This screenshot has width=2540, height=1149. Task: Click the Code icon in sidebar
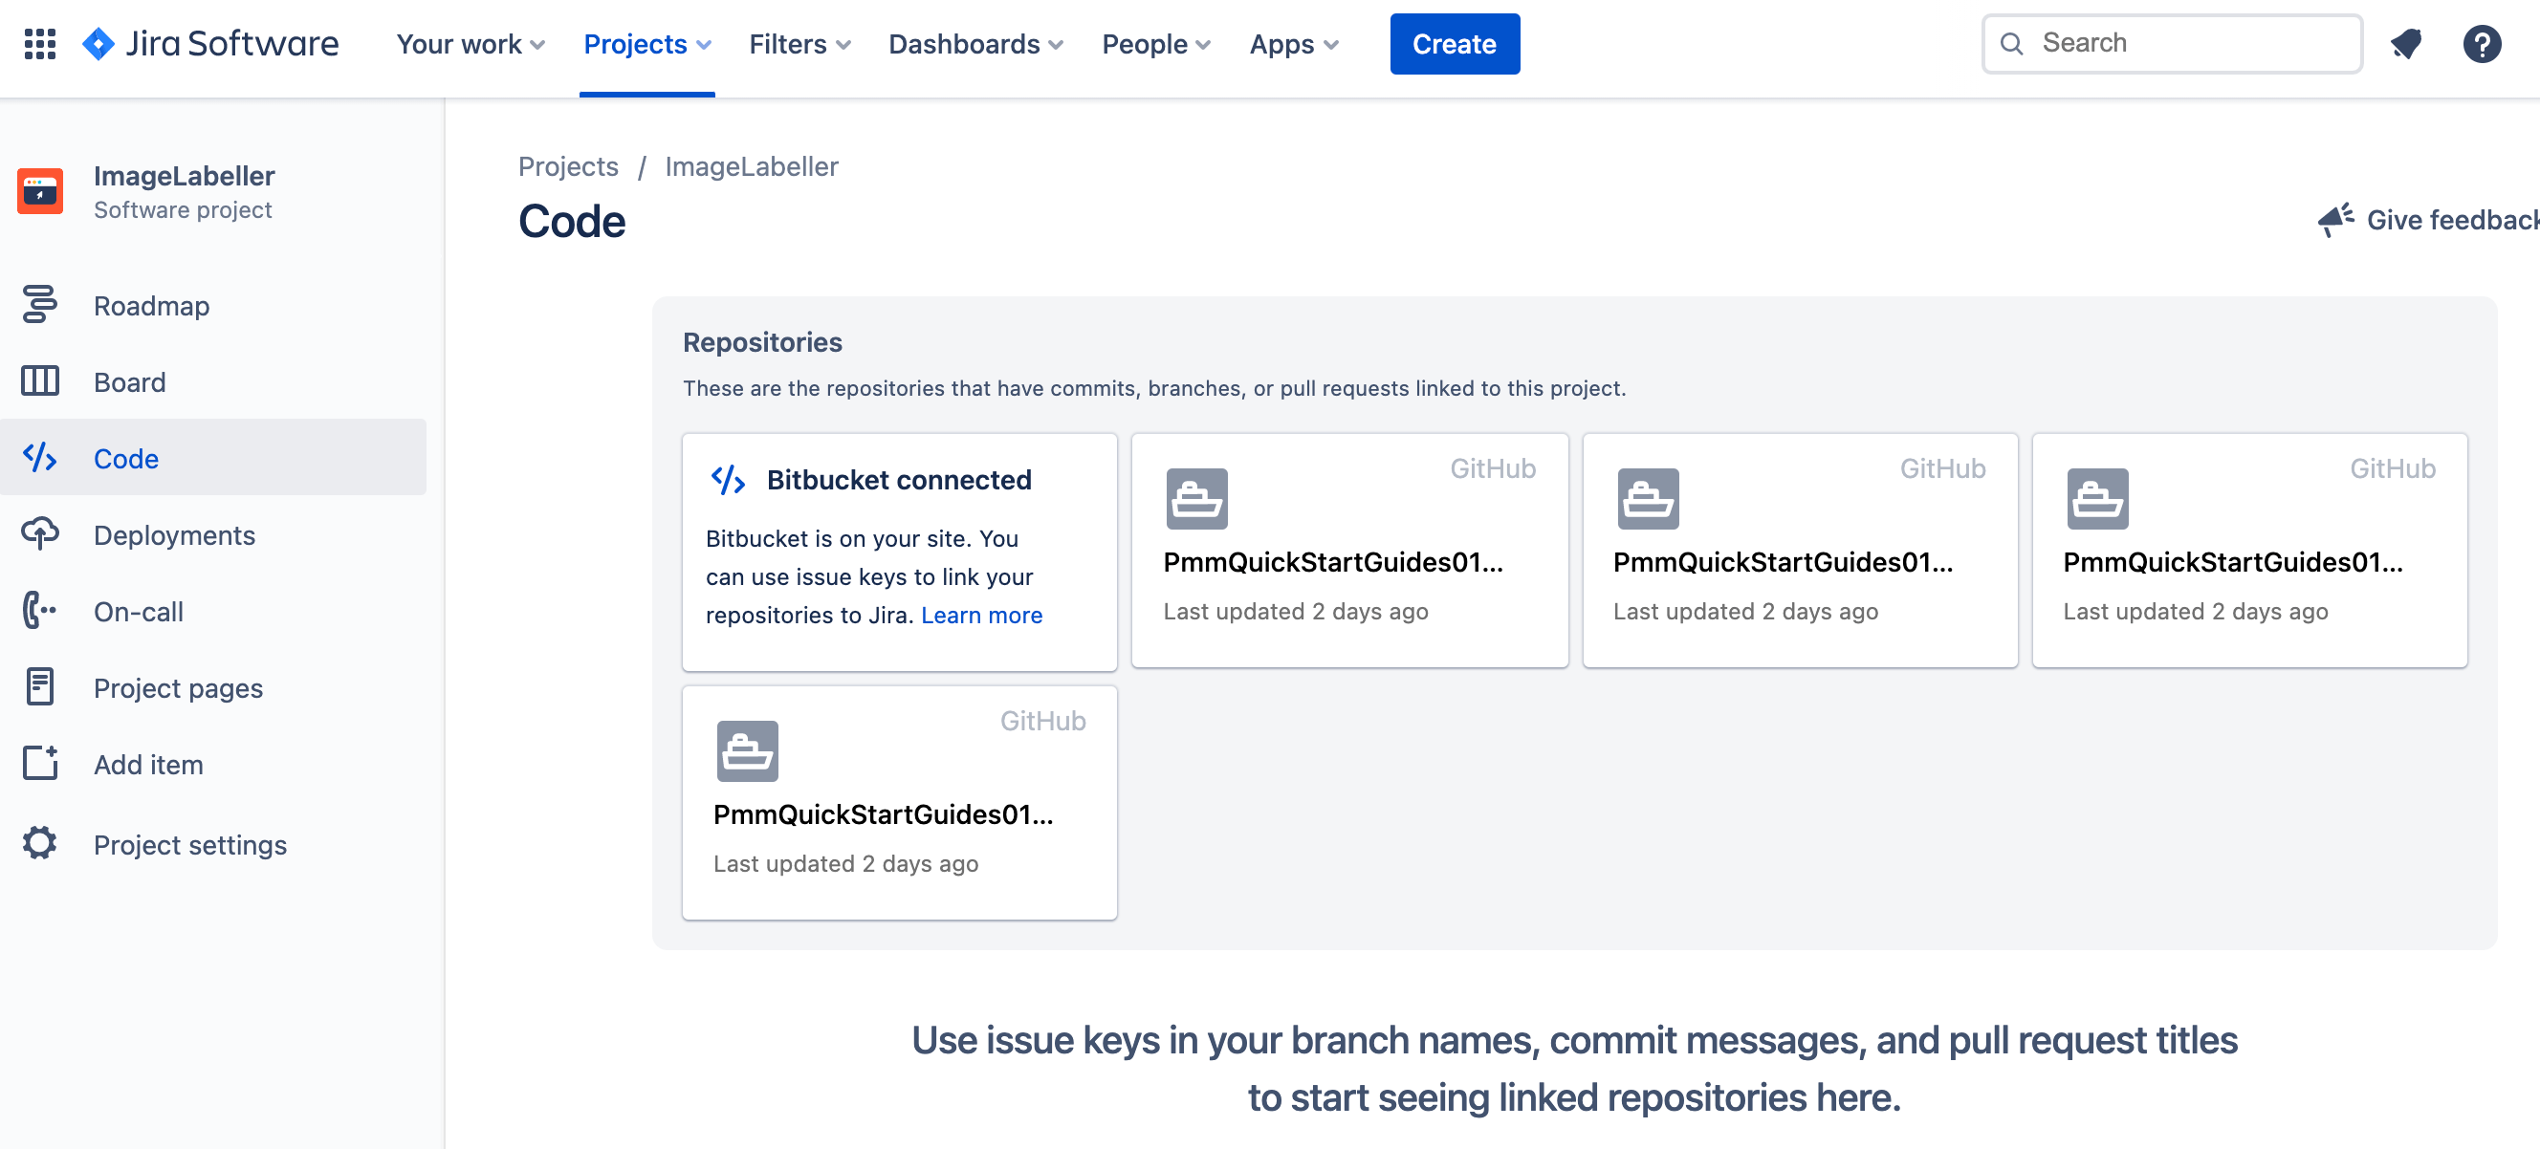39,456
